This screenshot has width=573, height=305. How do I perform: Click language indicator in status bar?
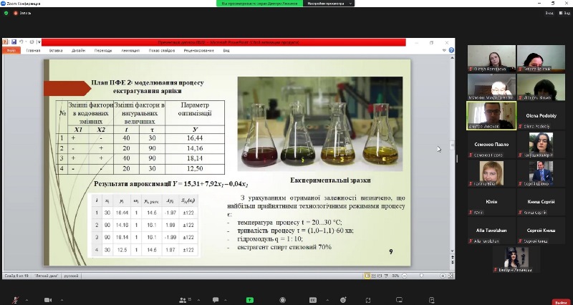(x=69, y=276)
